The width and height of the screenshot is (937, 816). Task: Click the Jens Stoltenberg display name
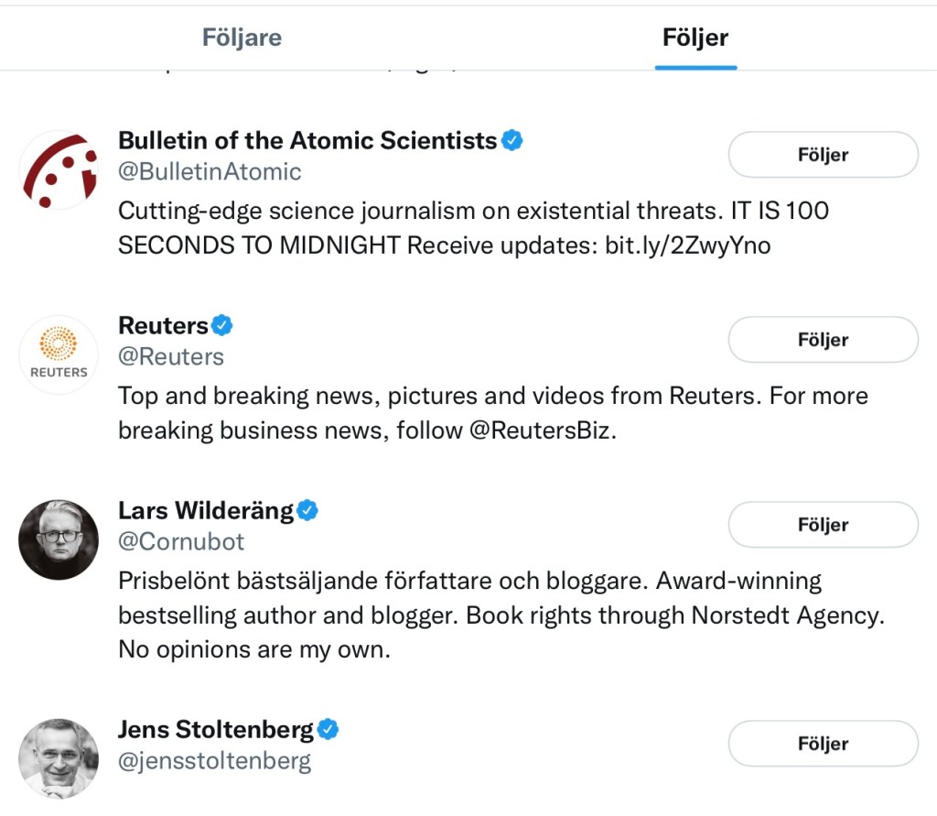click(216, 730)
